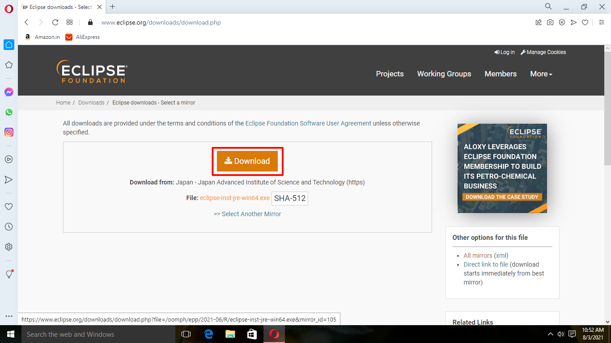
Task: Expand the More dropdown menu
Action: tap(541, 74)
